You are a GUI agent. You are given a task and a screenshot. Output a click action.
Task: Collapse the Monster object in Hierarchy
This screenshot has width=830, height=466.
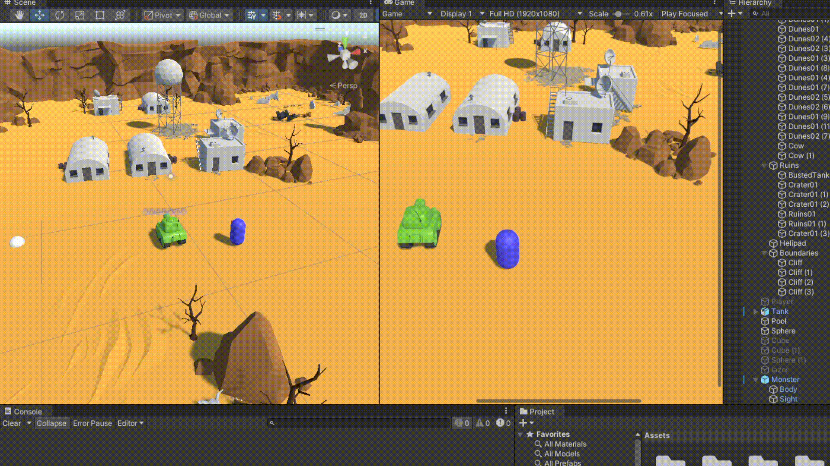pos(756,380)
